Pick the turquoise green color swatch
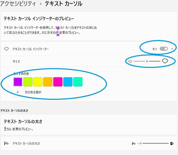Image resolution: width=178 pixels, height=155 pixels. click(78, 82)
